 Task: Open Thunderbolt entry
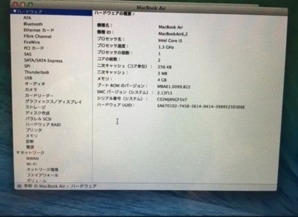pyautogui.click(x=37, y=72)
